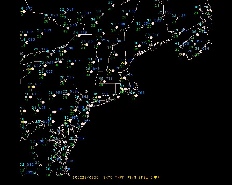The width and height of the screenshot is (232, 185).
Task: Select the fog symbol left of station 766
Action: (133, 96)
